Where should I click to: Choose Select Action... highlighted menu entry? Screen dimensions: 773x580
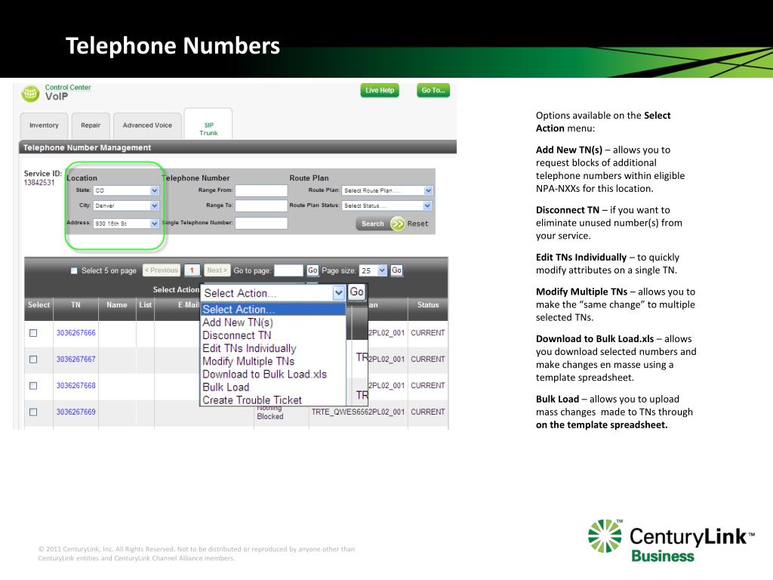pos(273,309)
